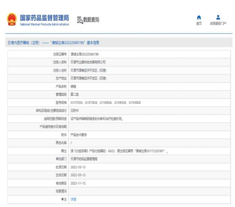Screen dimensions: 235x207
Task: Click the icon before 境内医疗器械 heading
Action: point(9,43)
